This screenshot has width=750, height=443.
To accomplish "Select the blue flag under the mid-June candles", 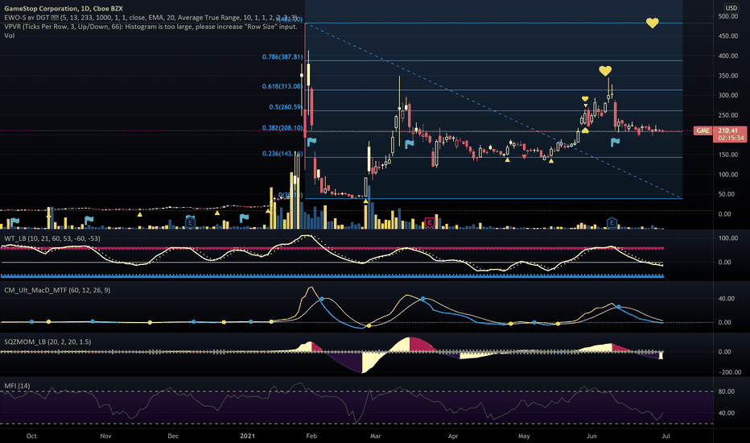I will tap(615, 142).
